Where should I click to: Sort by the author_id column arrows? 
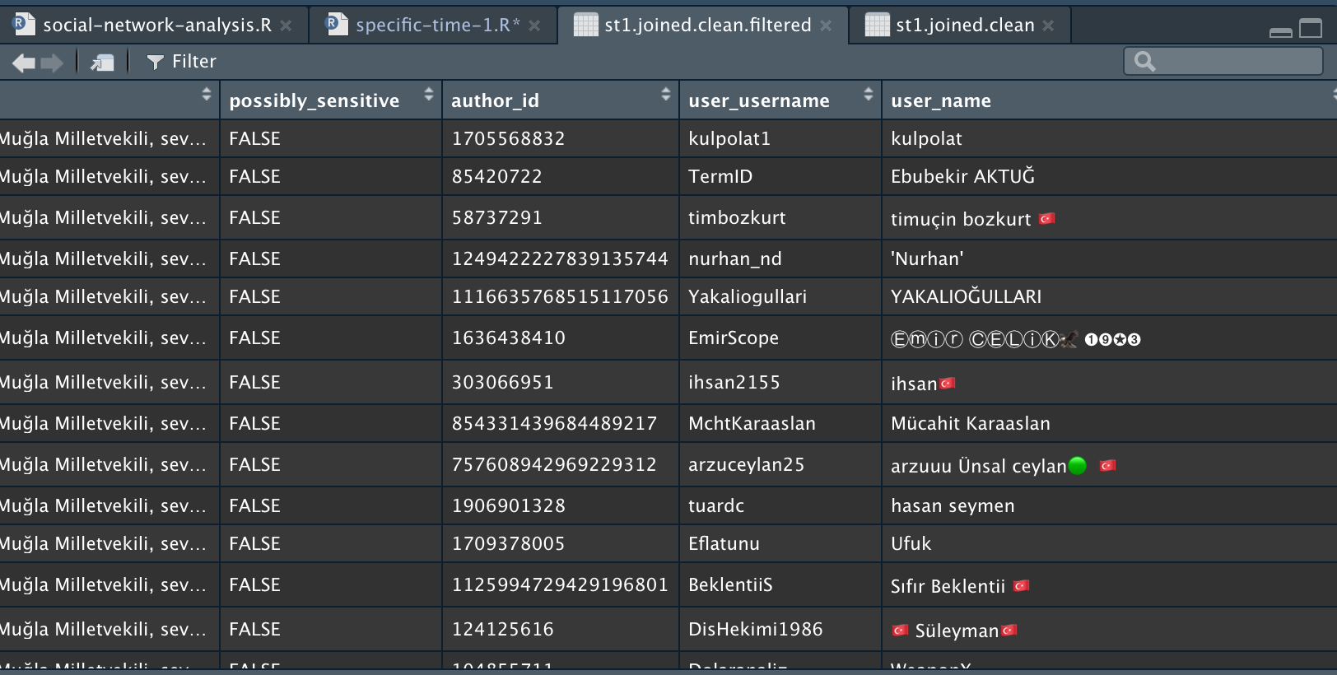pos(665,95)
